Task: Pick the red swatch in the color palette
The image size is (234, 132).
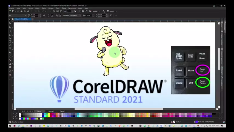Action: click(x=51, y=114)
